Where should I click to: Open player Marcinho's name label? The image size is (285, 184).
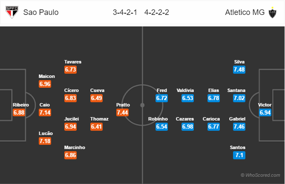(75, 147)
